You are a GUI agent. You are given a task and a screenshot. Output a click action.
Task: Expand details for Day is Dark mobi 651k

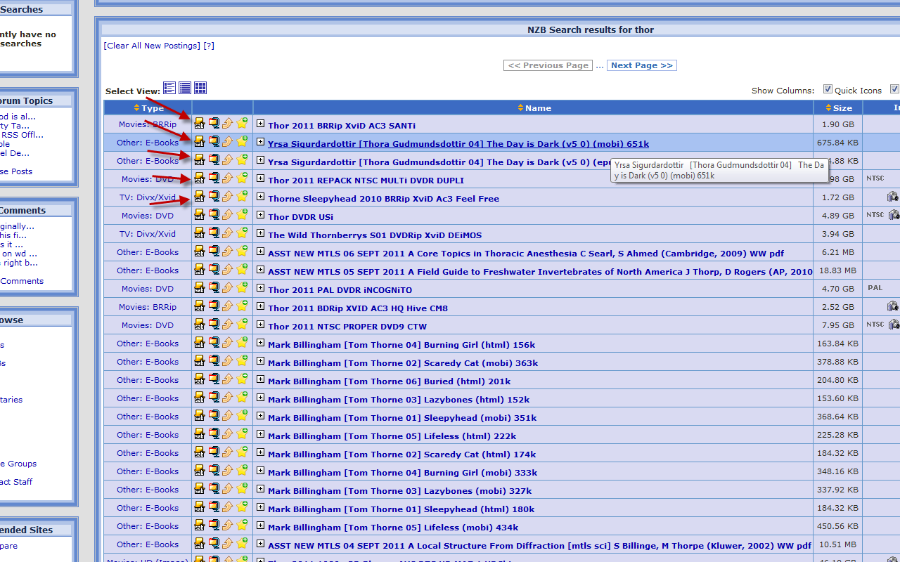260,142
